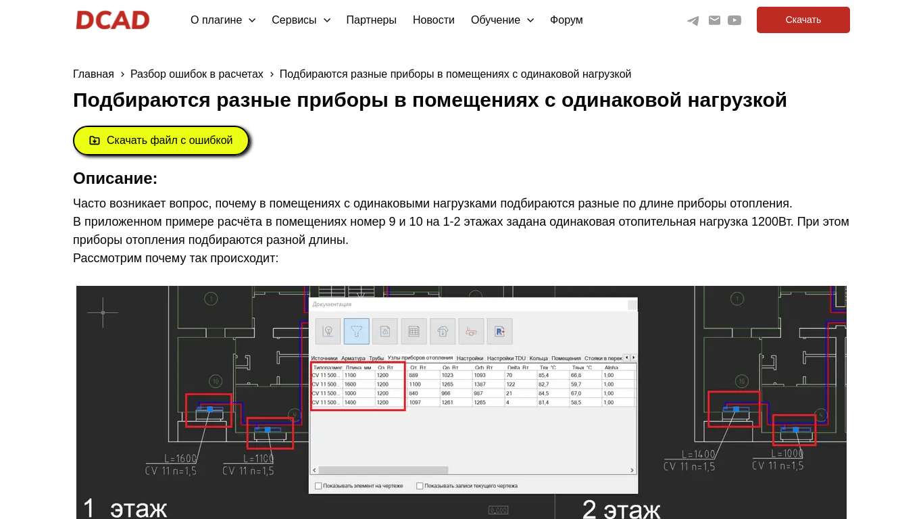This screenshot has width=923, height=519.
Task: Open the floor plan screenshot image
Action: pos(461,402)
